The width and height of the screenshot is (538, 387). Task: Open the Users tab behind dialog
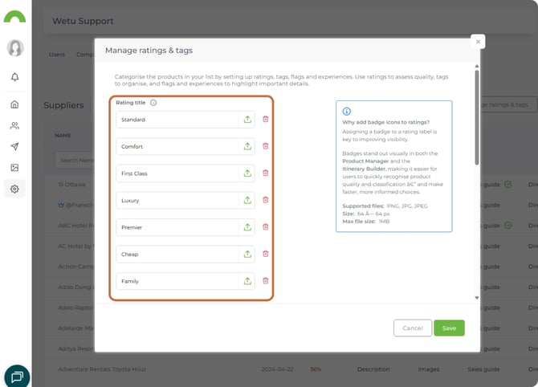(57, 55)
